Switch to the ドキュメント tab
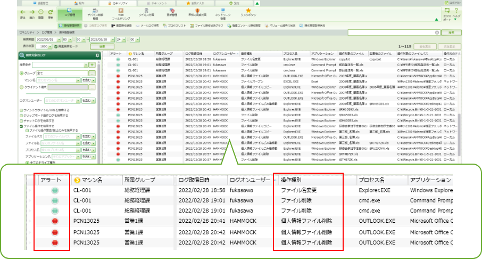Viewport: 482px width, 259px height. pos(157,3)
